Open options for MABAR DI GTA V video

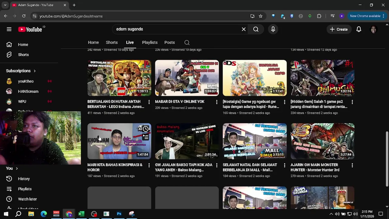(217, 102)
